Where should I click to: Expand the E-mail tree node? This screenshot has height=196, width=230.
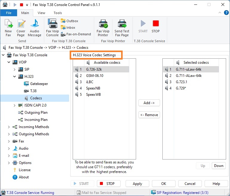(x=9, y=156)
